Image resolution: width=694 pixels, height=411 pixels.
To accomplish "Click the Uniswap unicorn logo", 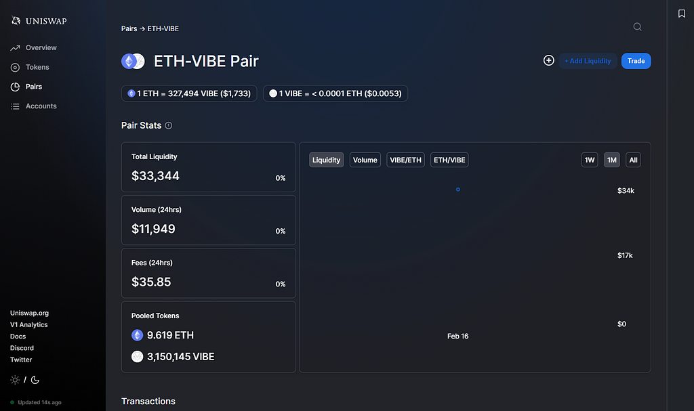I will click(x=16, y=20).
